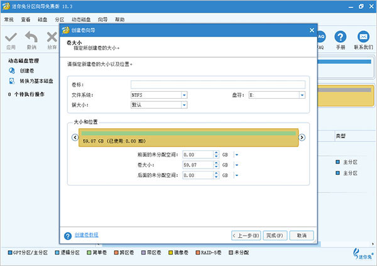Click the Logical partition (逻辑分区) legend swatch
The height and width of the screenshot is (266, 377).
57,253
